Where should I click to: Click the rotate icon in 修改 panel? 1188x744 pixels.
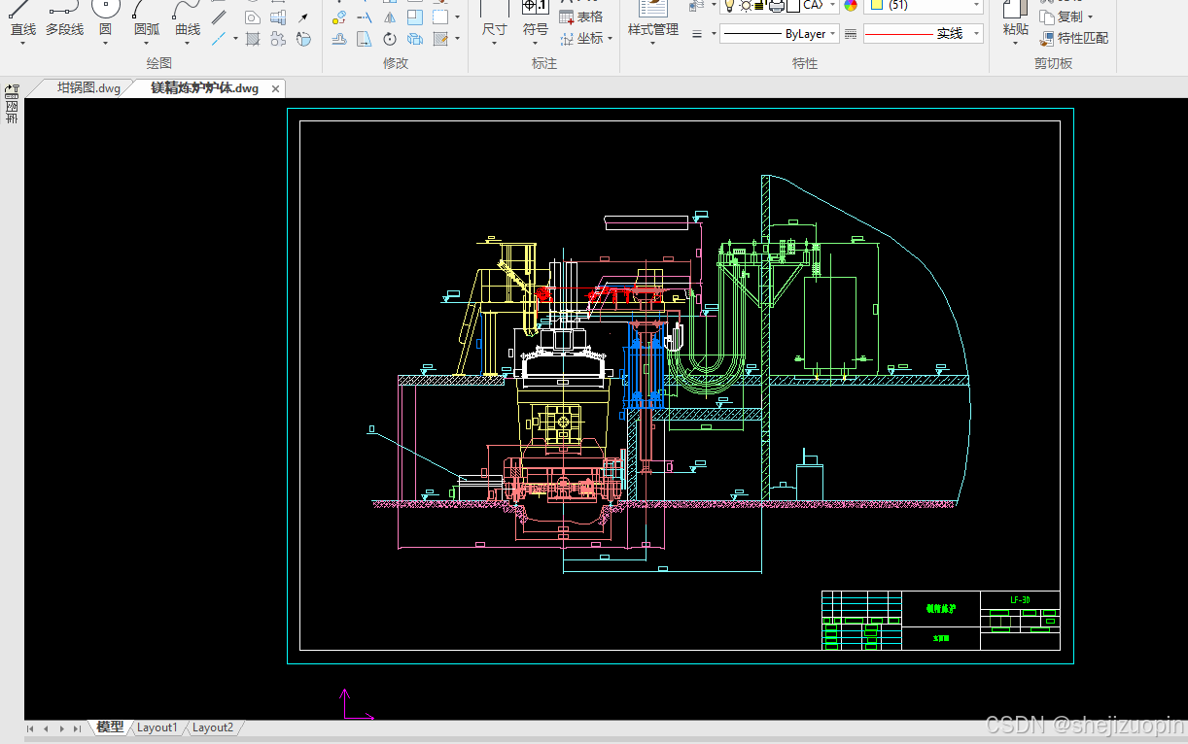(390, 39)
